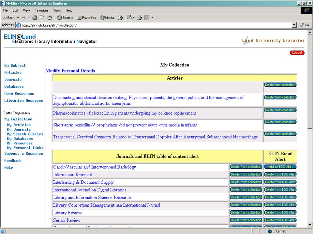Open the Edit menu
Screen dimensions: 313x234
point(15,10)
